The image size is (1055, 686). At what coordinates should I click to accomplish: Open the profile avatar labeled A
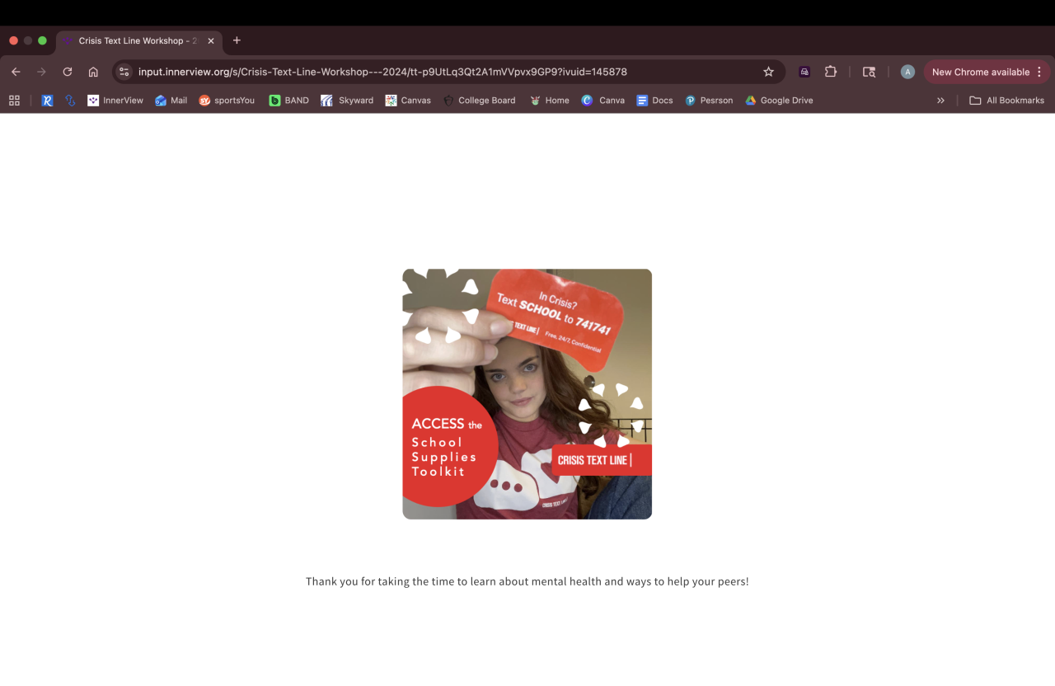tap(907, 72)
